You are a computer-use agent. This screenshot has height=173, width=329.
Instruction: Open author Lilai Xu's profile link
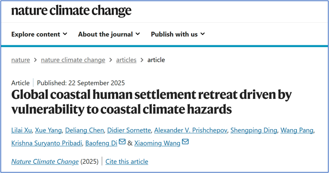click(21, 131)
